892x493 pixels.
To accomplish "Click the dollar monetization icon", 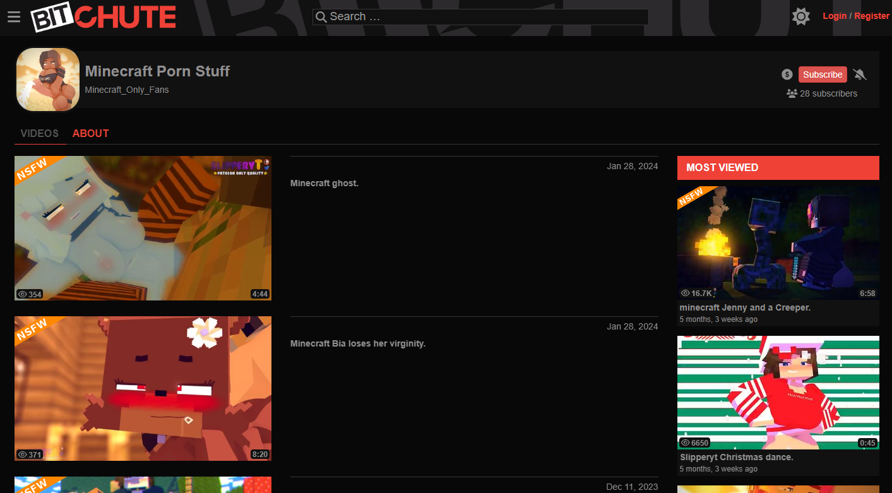I will pos(787,74).
